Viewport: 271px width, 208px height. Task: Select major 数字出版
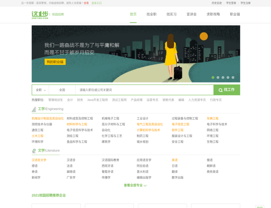[178, 178]
